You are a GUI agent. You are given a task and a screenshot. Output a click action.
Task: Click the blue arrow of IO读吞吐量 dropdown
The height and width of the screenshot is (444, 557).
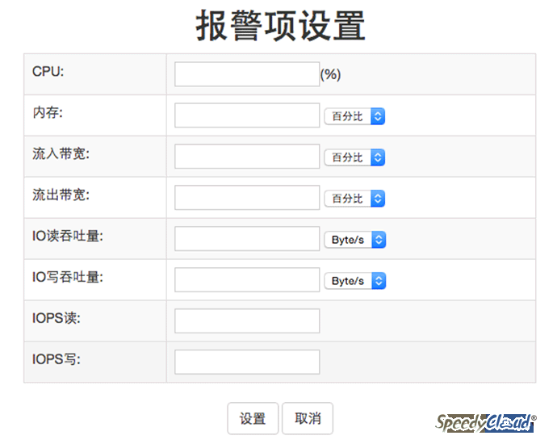pos(379,240)
